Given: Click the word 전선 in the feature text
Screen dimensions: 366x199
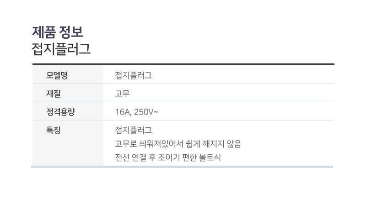Looking at the screenshot, I should [x=122, y=157].
